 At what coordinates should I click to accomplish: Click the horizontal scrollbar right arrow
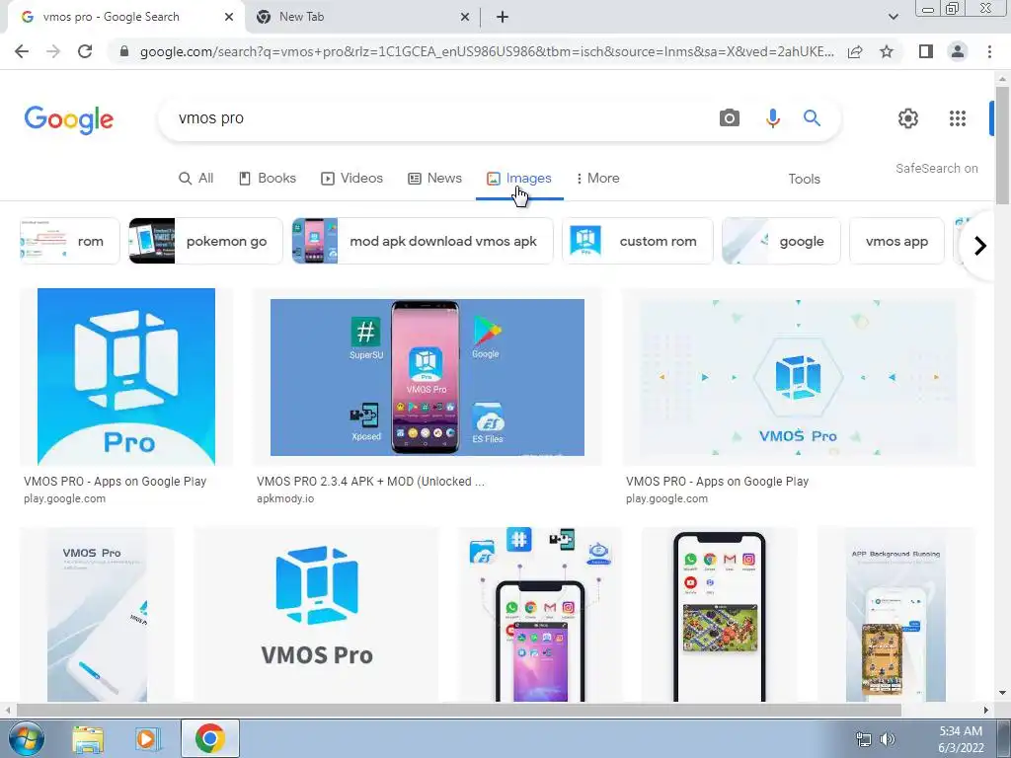pyautogui.click(x=985, y=710)
